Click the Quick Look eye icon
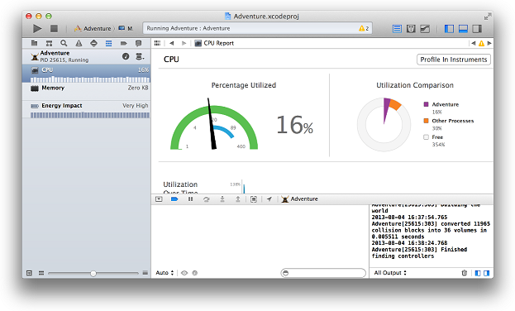The width and height of the screenshot is (515, 311). click(184, 273)
